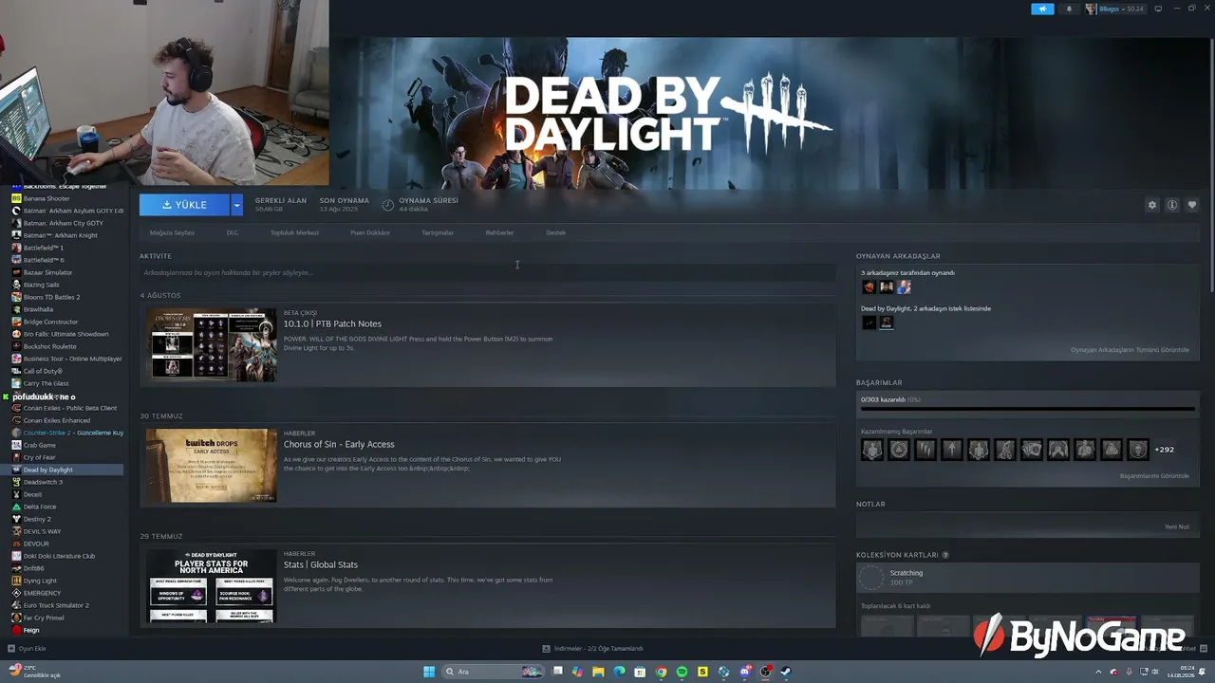
Task: Open the install options dropdown arrow
Action: point(236,205)
